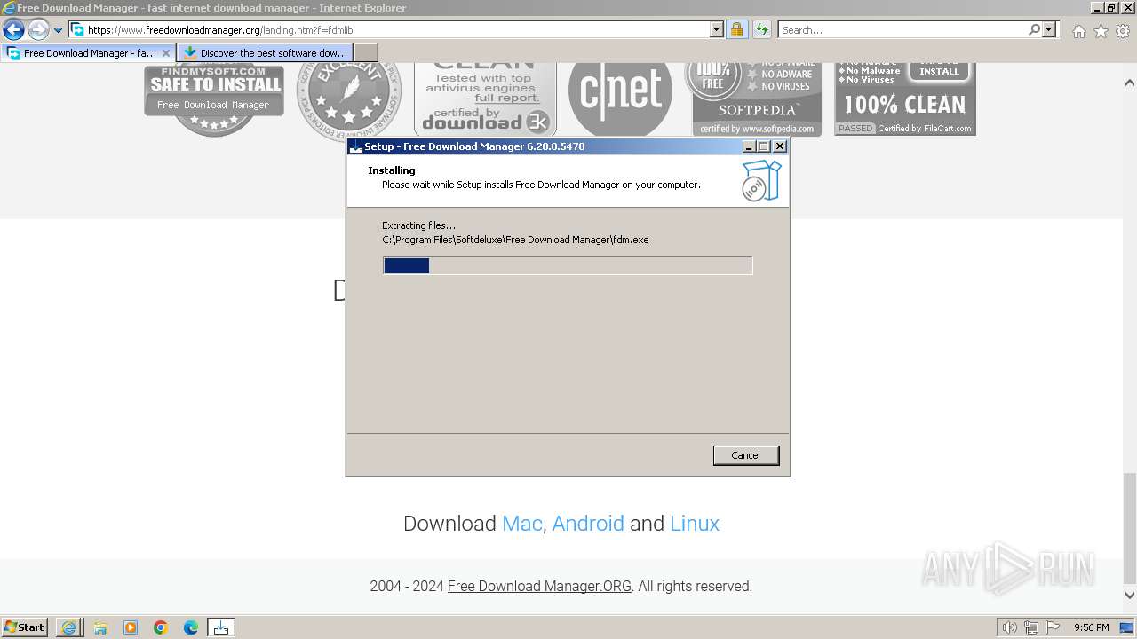The image size is (1137, 639).
Task: Open the search provider dropdown arrow
Action: pos(1049,30)
